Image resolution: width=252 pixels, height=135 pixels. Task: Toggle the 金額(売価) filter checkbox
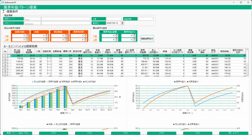(x=13, y=32)
